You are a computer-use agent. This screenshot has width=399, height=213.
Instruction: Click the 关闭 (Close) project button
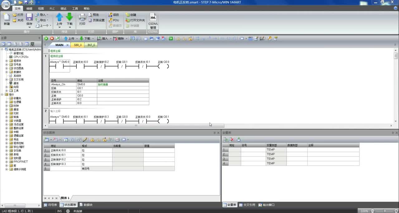(18, 20)
